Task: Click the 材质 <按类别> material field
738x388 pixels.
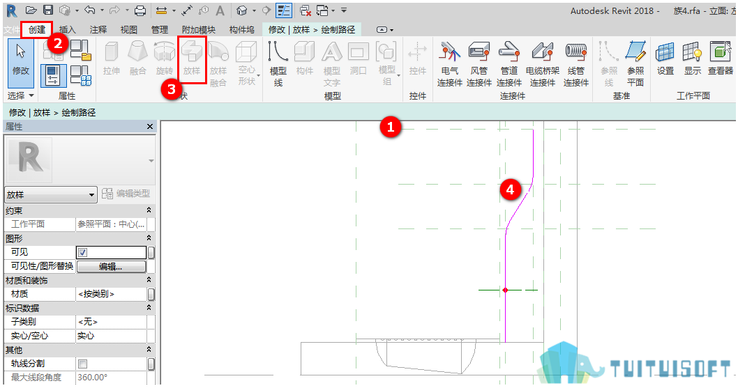Action: coord(111,294)
